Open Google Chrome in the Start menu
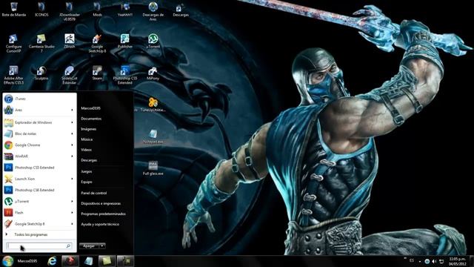The height and width of the screenshot is (267, 474). tap(39, 145)
